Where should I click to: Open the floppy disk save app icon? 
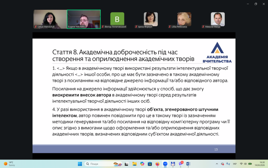(173, 164)
